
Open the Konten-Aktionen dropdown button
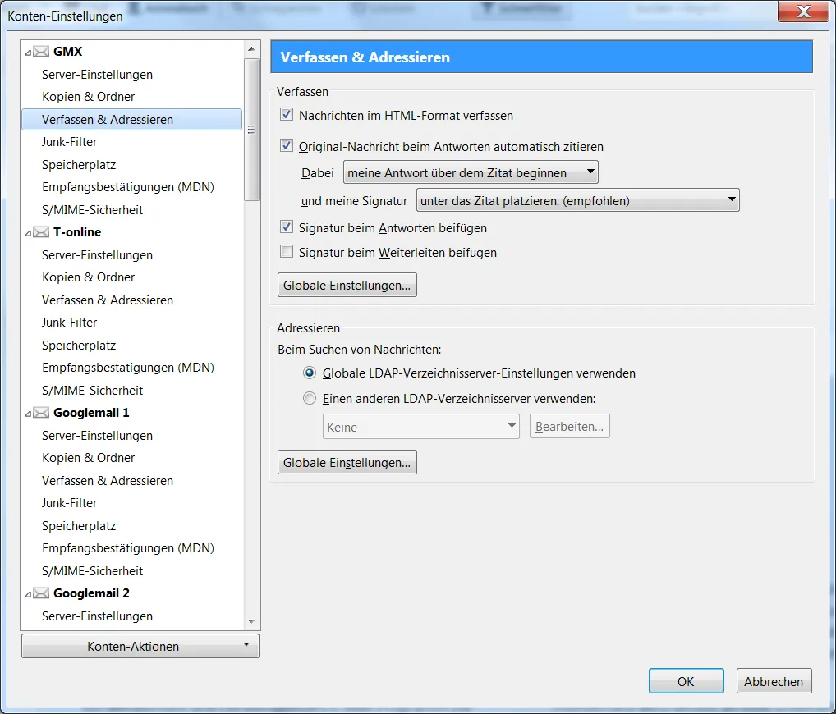[x=140, y=647]
